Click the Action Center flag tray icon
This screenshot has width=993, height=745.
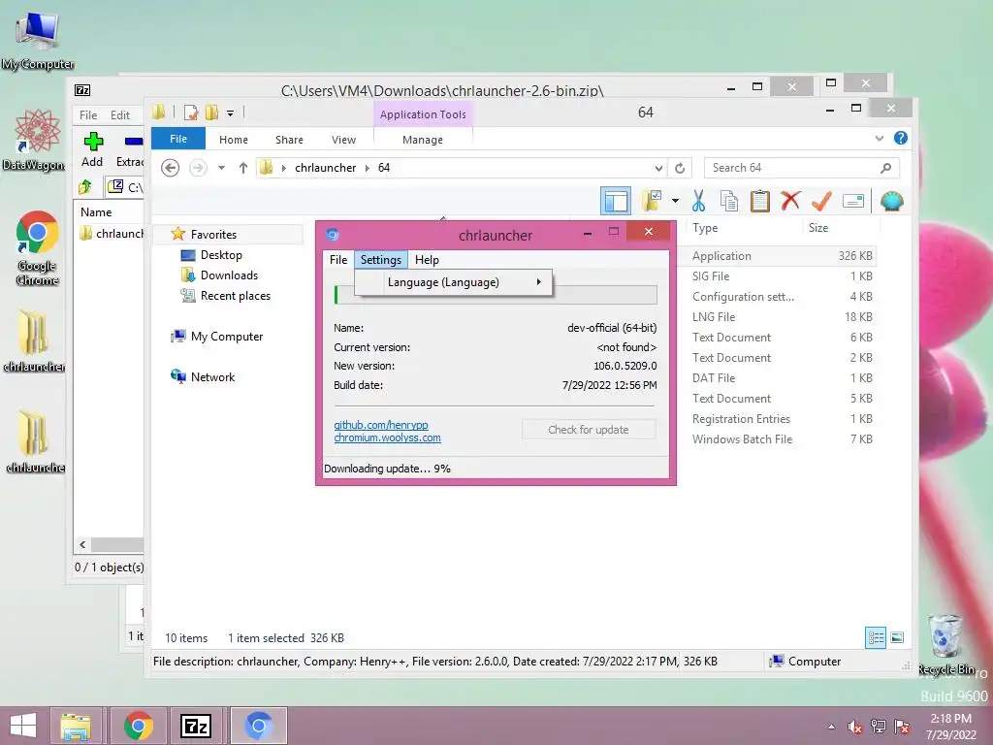(902, 727)
